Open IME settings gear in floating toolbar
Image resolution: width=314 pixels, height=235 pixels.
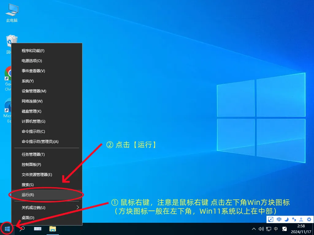[x=309, y=219]
